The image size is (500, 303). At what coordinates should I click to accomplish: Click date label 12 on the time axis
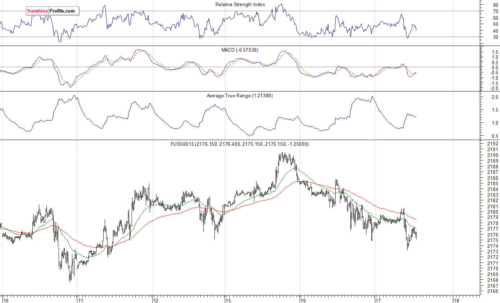[156, 300]
